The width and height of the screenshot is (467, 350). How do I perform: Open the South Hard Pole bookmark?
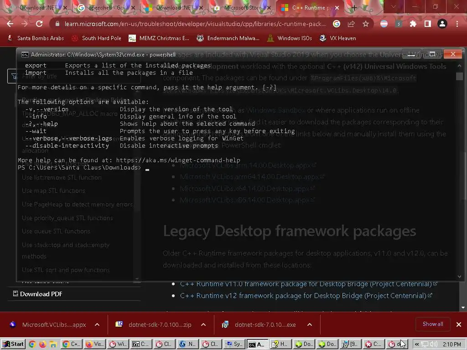click(x=97, y=38)
